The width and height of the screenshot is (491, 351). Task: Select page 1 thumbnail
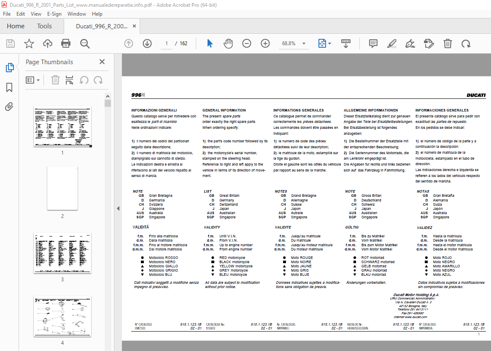coord(62,126)
